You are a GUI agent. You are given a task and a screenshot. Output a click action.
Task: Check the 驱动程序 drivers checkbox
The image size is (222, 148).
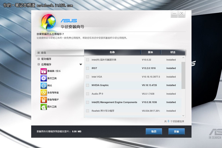pyautogui.click(x=39, y=59)
